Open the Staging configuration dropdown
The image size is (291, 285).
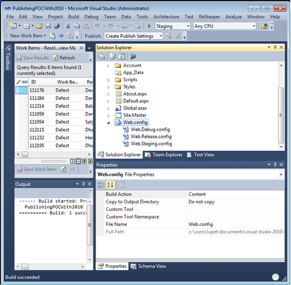tap(188, 26)
